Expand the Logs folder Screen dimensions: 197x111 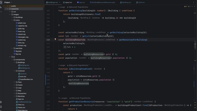[14, 88]
